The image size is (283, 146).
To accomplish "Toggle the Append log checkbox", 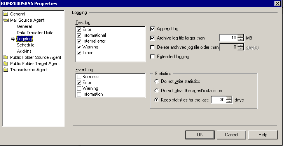I will [x=152, y=29].
